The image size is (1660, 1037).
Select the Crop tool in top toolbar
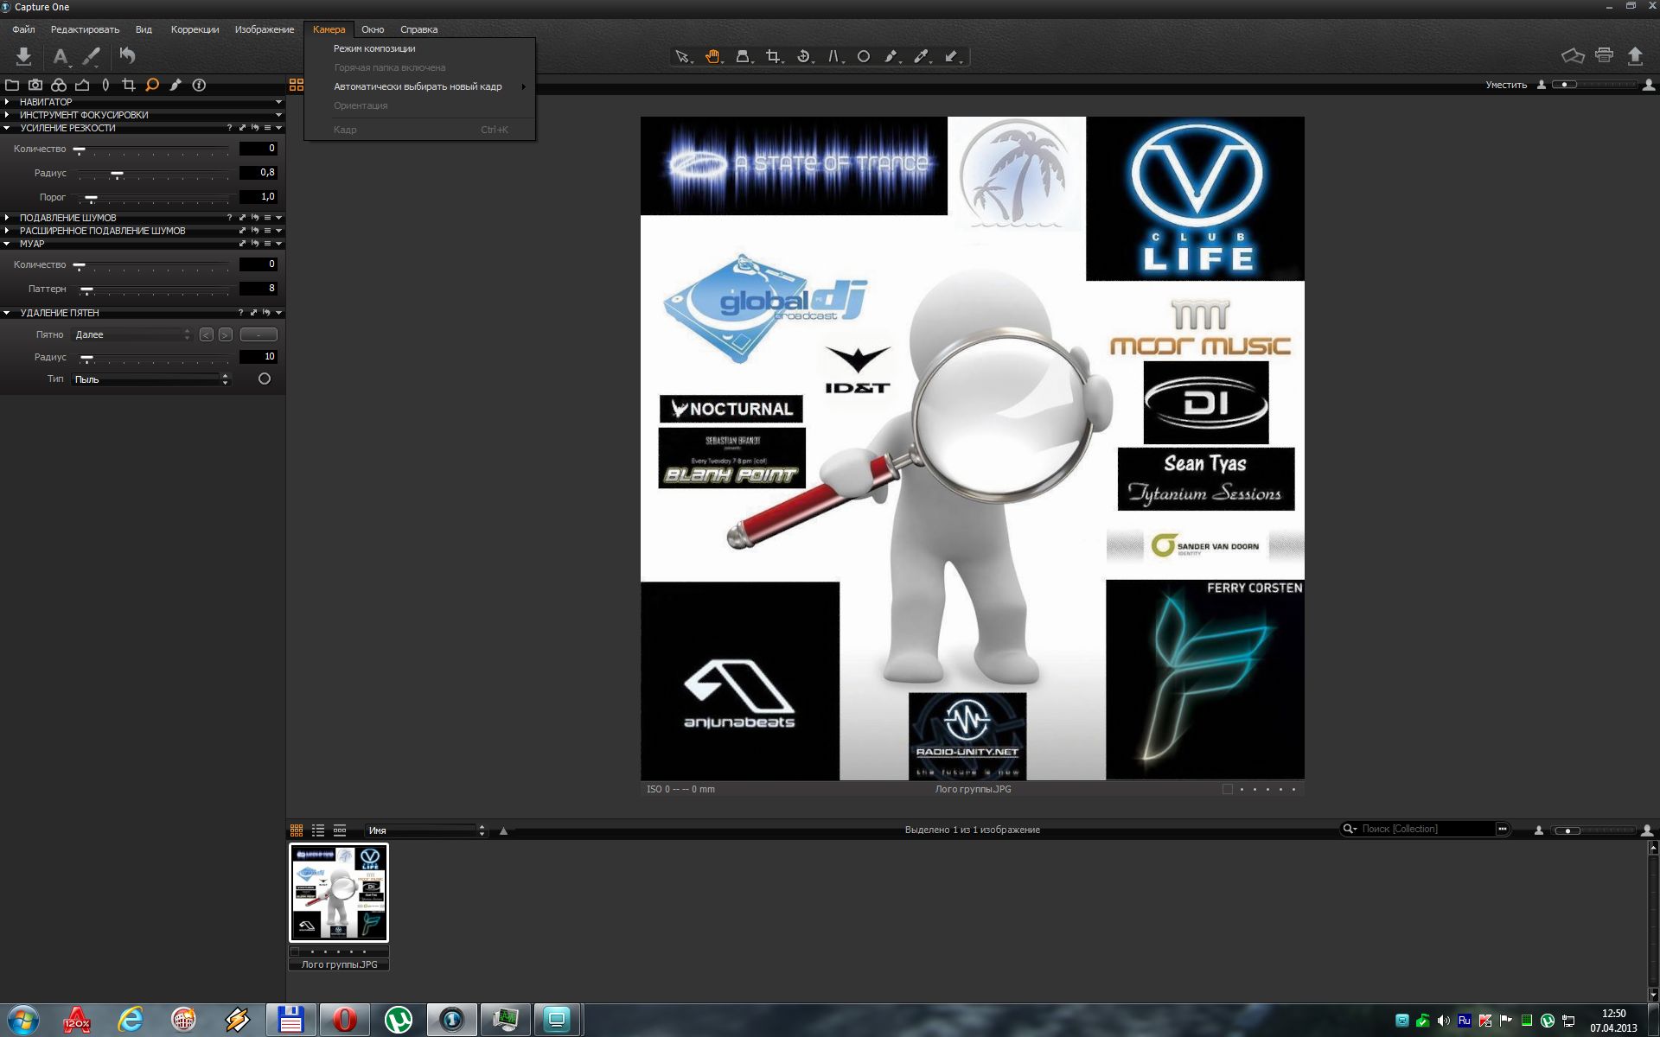pos(772,57)
